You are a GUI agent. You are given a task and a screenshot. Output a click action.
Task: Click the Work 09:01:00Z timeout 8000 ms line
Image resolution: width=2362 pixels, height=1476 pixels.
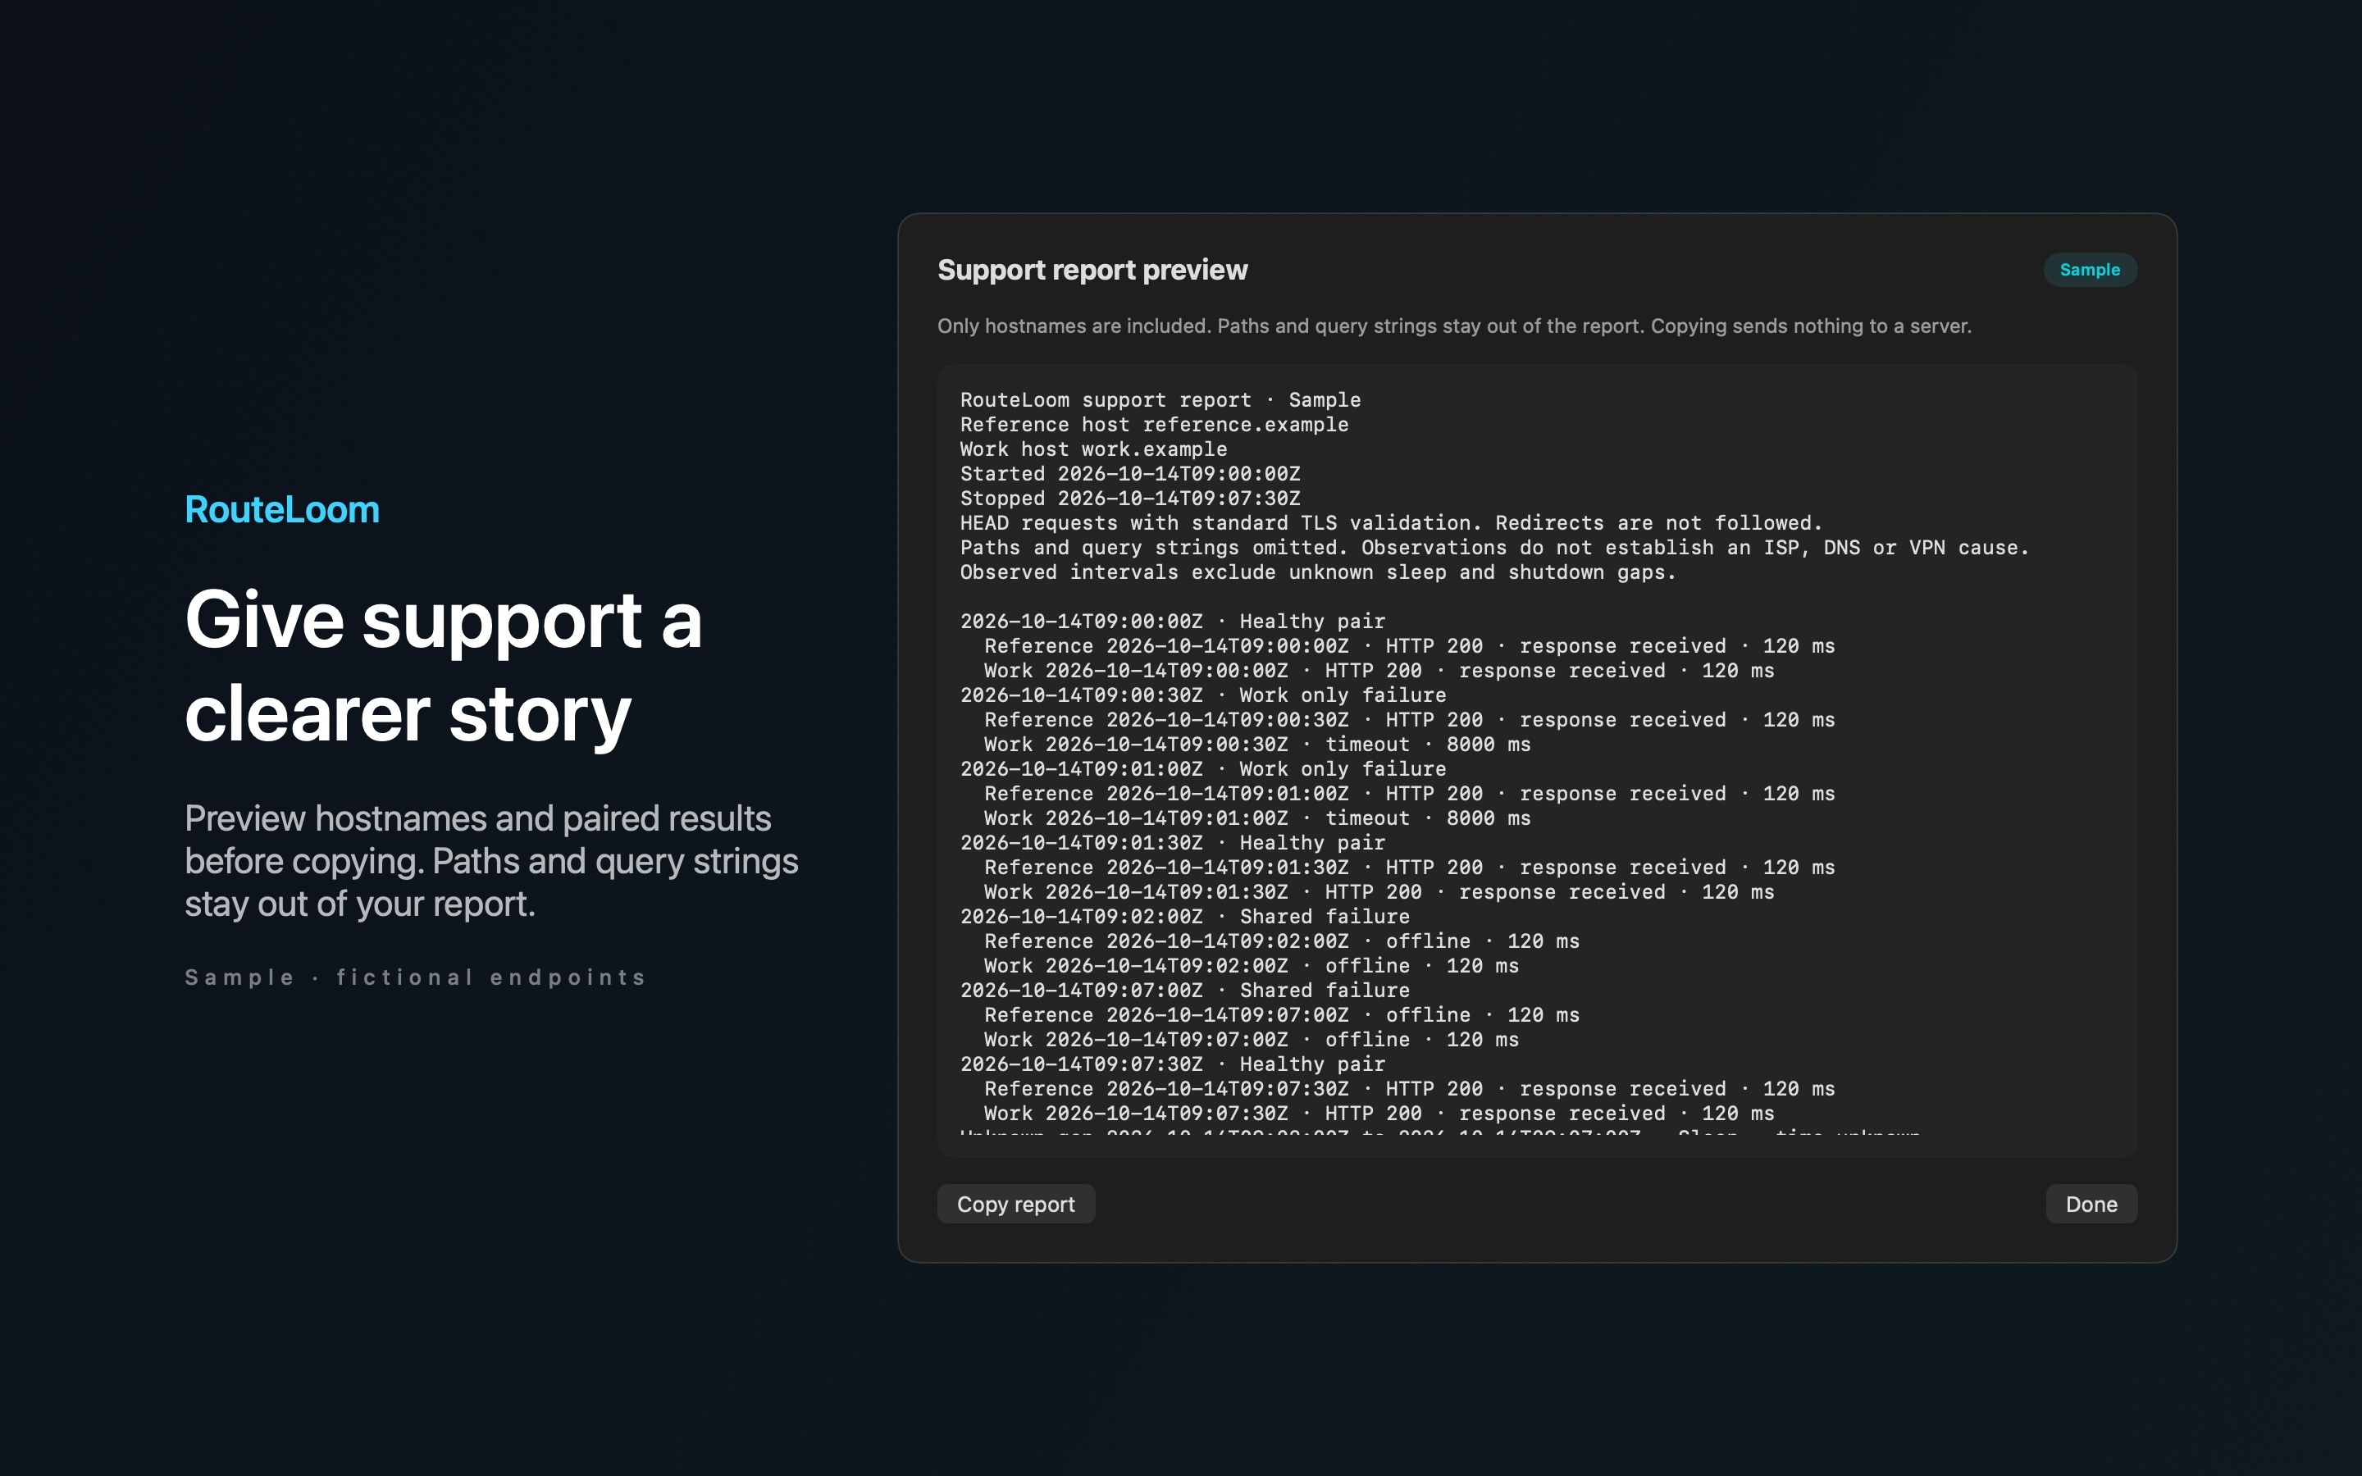pos(1257,818)
